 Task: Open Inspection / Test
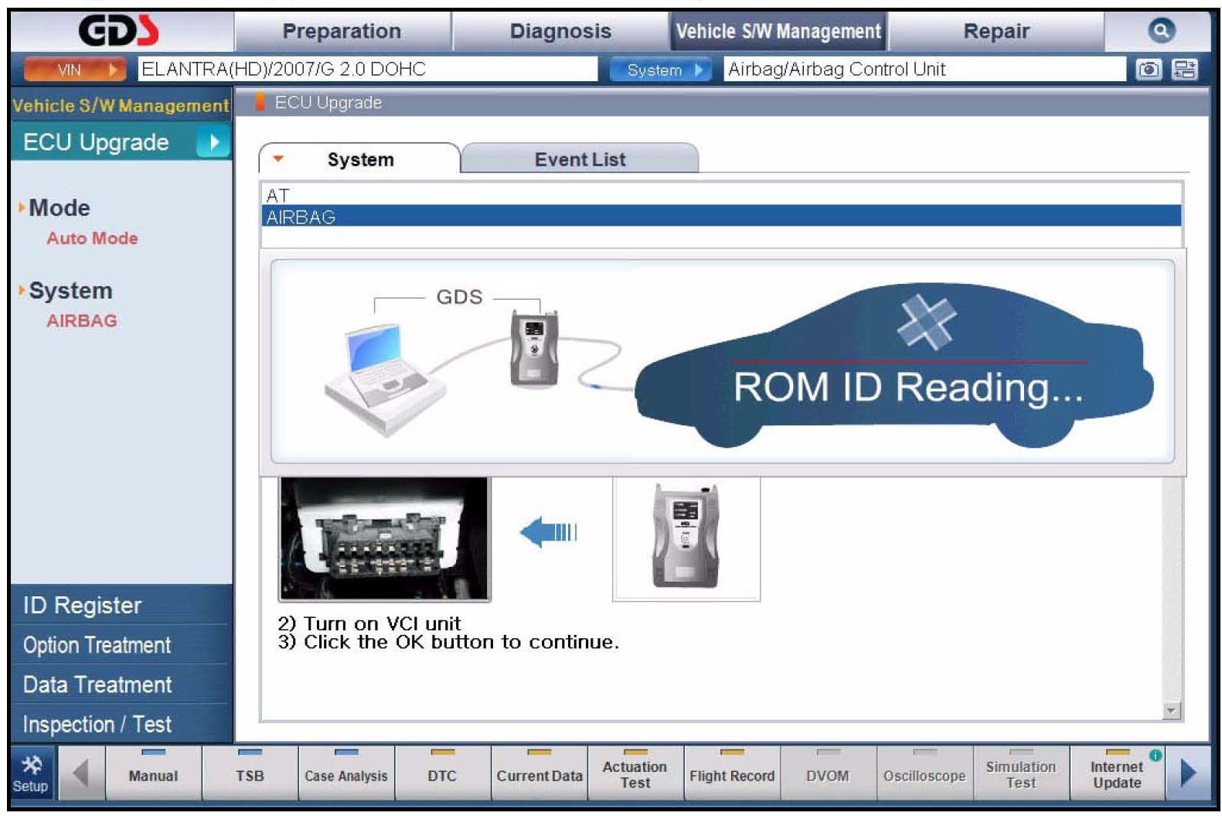click(121, 724)
